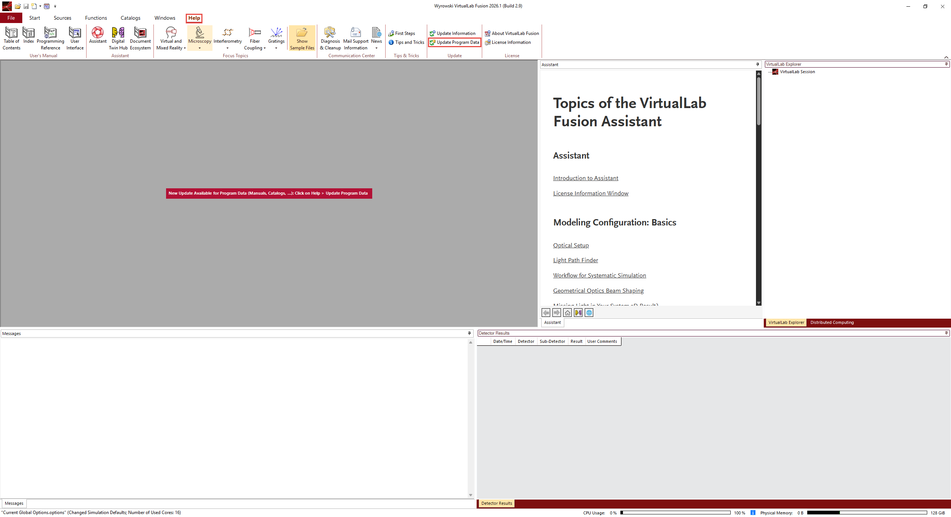Toggle pin on the Assistant panel
The image size is (951, 517).
pyautogui.click(x=757, y=65)
